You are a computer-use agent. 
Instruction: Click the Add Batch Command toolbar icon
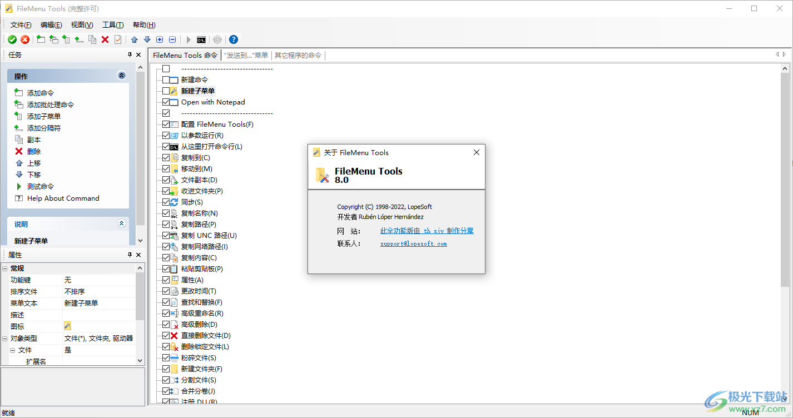[x=54, y=39]
